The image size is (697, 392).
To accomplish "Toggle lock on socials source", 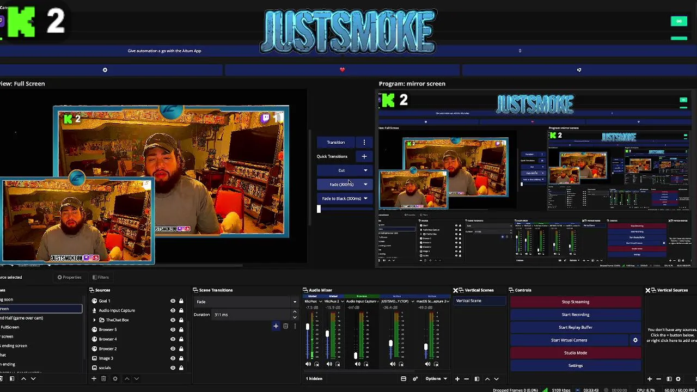I will point(181,368).
